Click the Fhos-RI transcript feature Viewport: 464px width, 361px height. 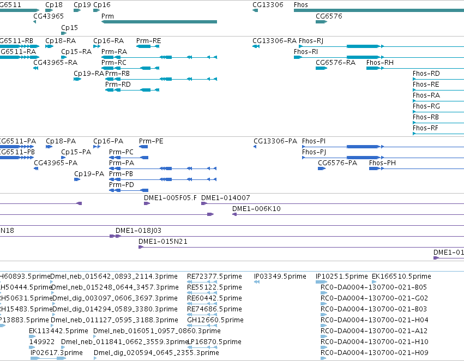(x=379, y=57)
